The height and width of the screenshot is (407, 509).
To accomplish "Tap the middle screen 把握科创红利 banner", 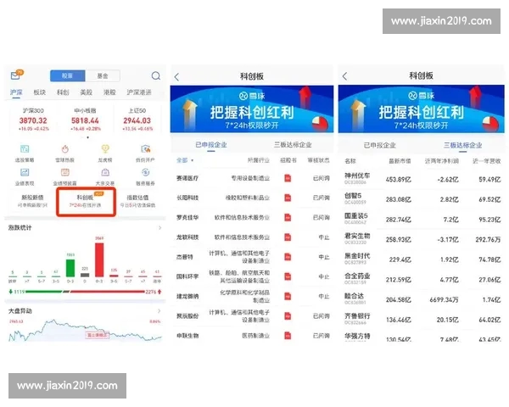I will click(x=252, y=109).
